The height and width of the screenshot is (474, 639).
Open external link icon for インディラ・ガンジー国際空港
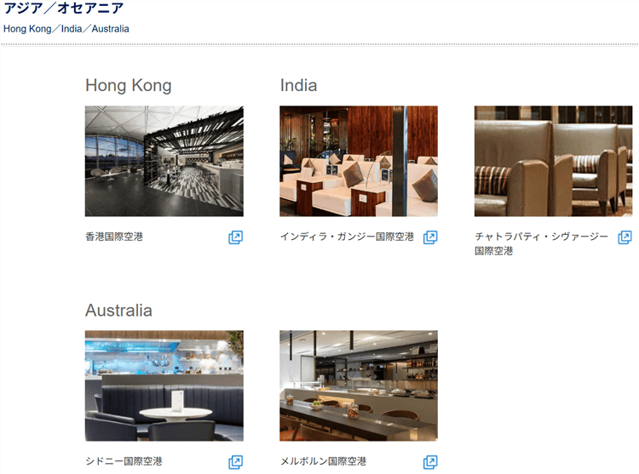(430, 237)
